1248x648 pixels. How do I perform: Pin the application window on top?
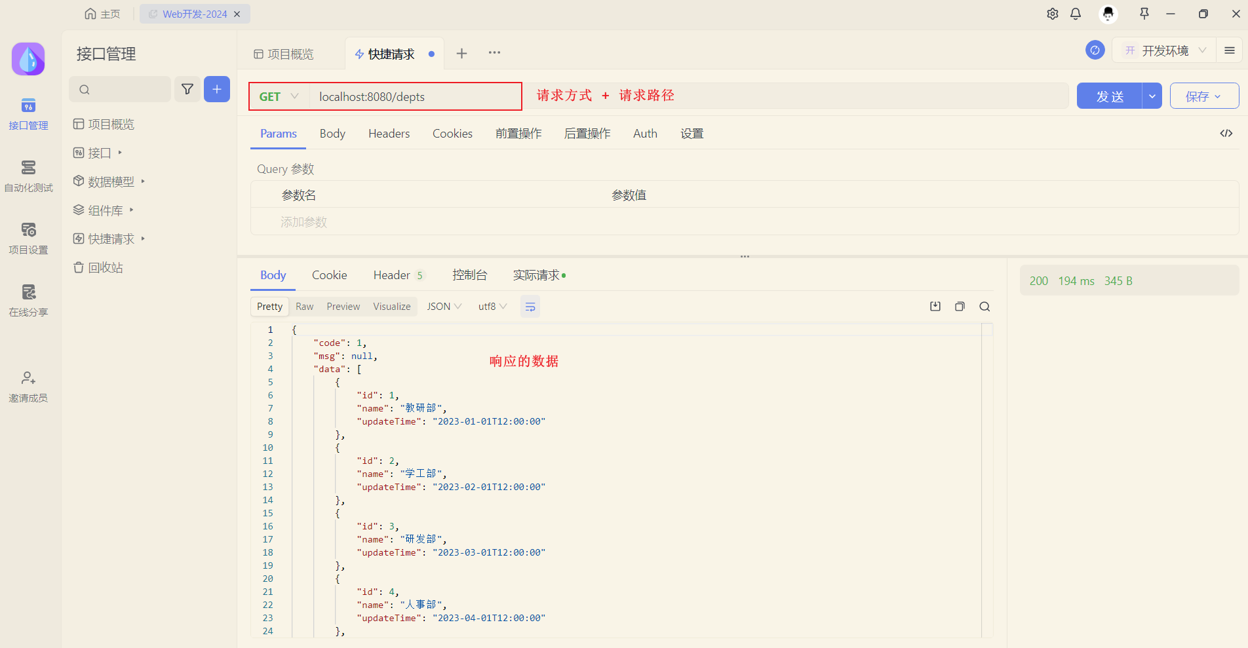tap(1143, 13)
